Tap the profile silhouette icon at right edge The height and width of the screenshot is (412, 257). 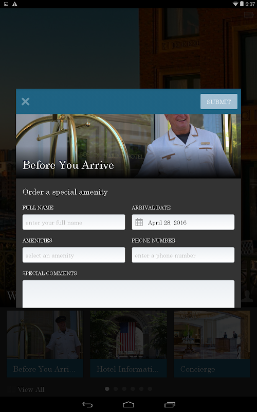(x=247, y=296)
